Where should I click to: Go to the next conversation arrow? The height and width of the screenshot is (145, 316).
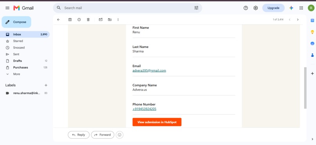(298, 20)
